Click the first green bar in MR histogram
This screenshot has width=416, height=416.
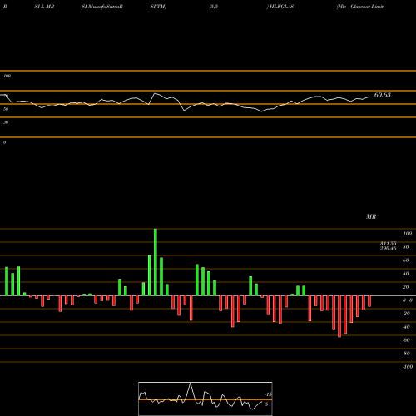(x=7, y=281)
